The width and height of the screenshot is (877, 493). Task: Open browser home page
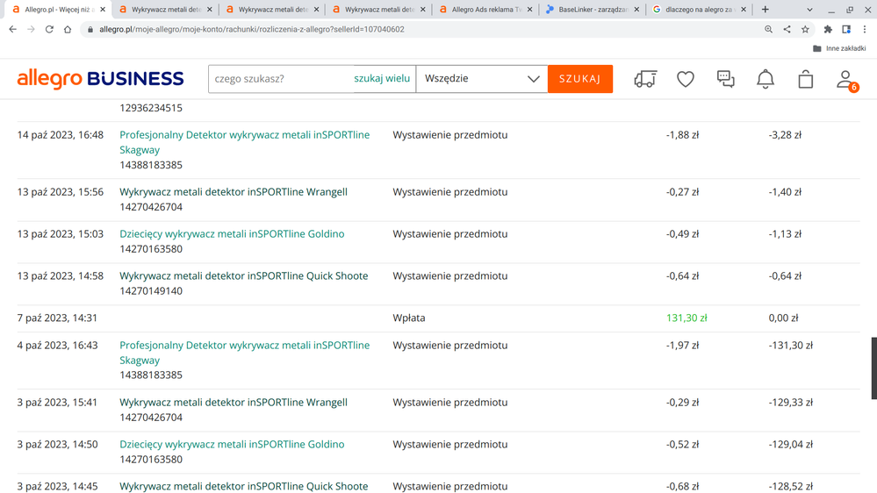(x=68, y=29)
